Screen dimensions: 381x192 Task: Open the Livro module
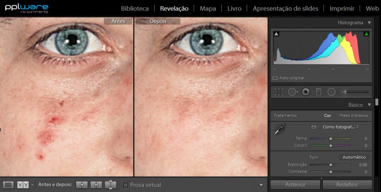234,8
